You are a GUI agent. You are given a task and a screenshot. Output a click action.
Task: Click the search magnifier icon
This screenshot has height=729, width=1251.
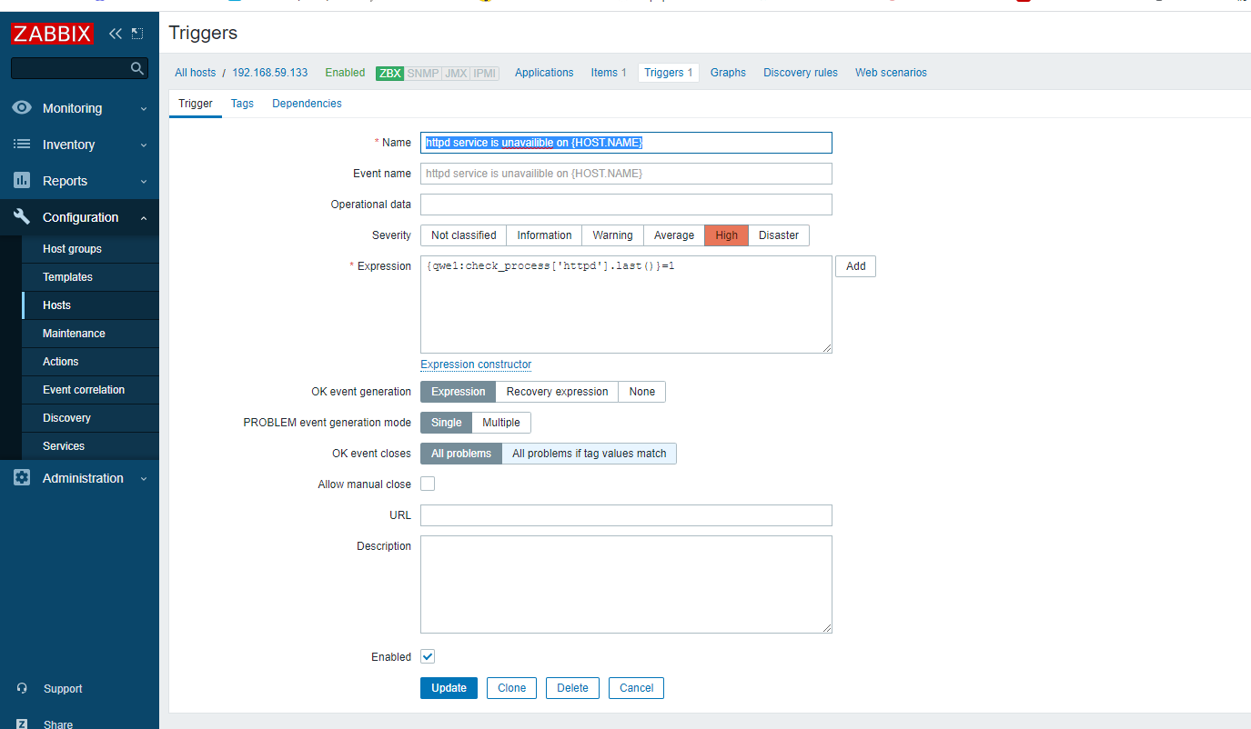137,68
